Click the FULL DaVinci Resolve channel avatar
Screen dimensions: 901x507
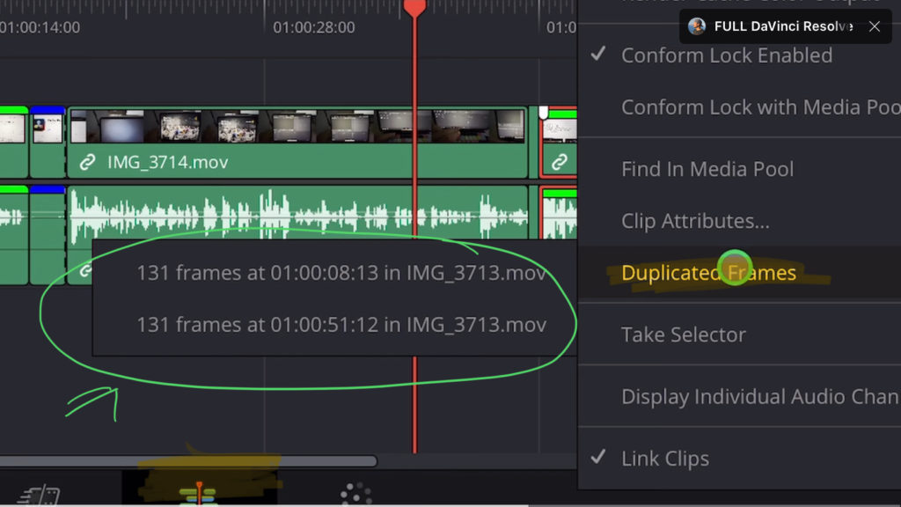697,26
